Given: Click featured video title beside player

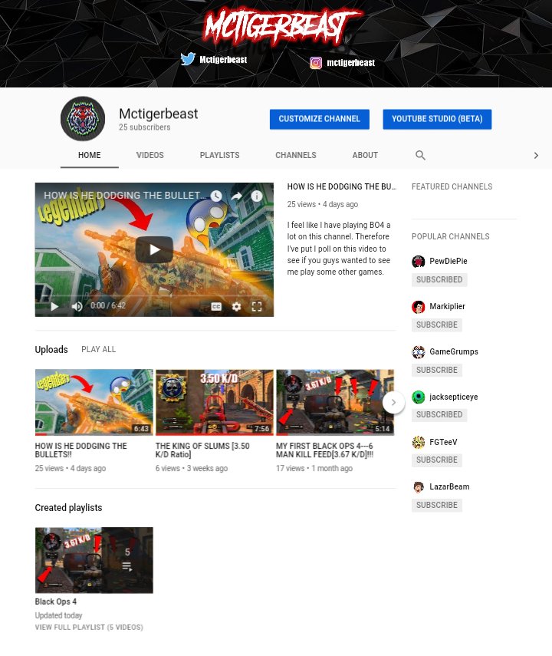Looking at the screenshot, I should 341,187.
